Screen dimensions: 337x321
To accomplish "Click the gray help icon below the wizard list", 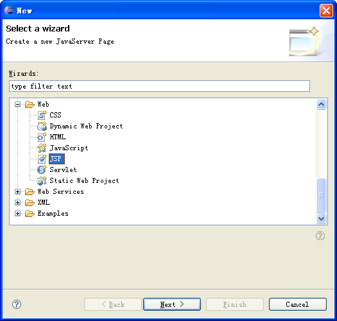I will (x=320, y=236).
